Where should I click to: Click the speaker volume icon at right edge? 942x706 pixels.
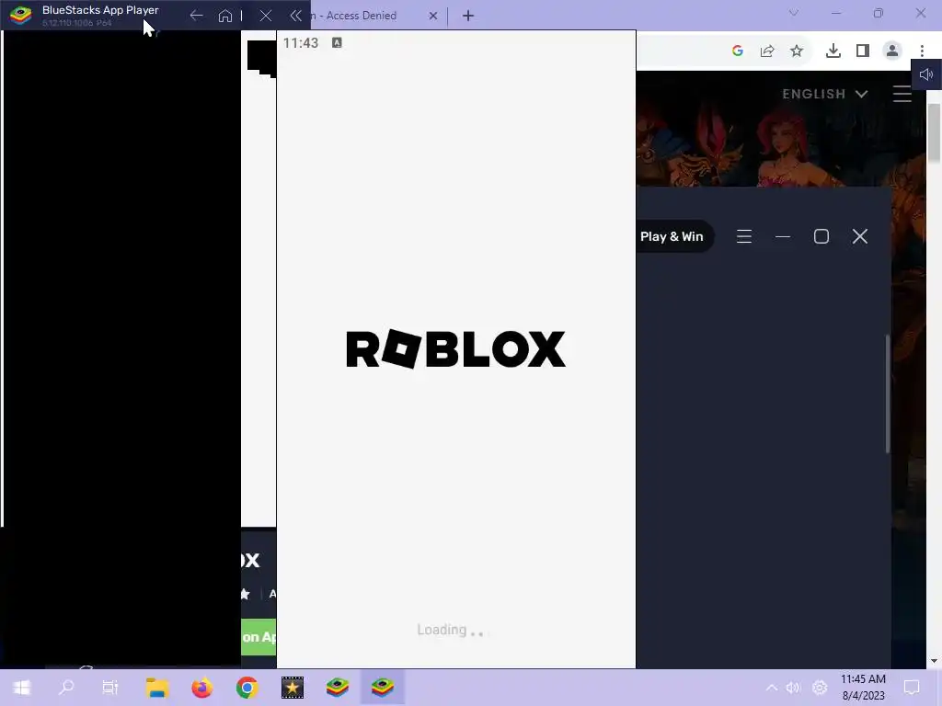[x=926, y=74]
